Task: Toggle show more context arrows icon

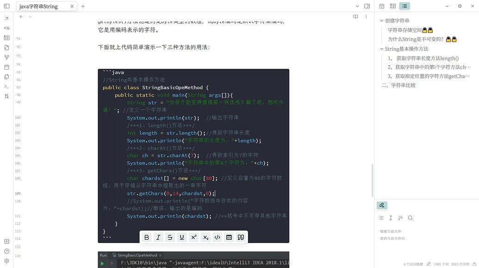Action: (x=391, y=218)
